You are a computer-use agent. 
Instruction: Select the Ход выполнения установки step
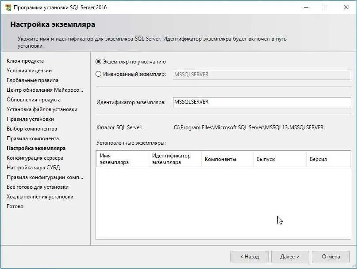coord(40,197)
